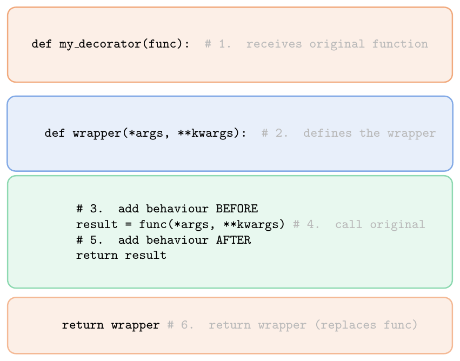The width and height of the screenshot is (460, 361).
Task: Click the '**kwargs' parameter in wrapper definition
Action: click(x=208, y=133)
